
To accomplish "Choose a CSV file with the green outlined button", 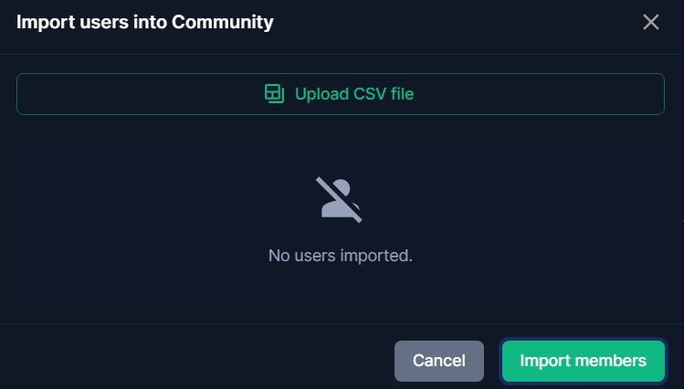I will click(x=341, y=94).
